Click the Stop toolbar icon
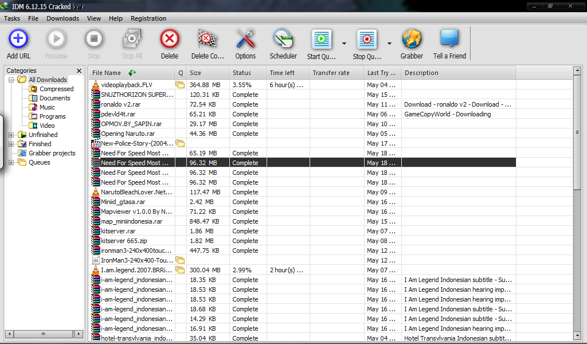The height and width of the screenshot is (344, 587). (x=93, y=38)
